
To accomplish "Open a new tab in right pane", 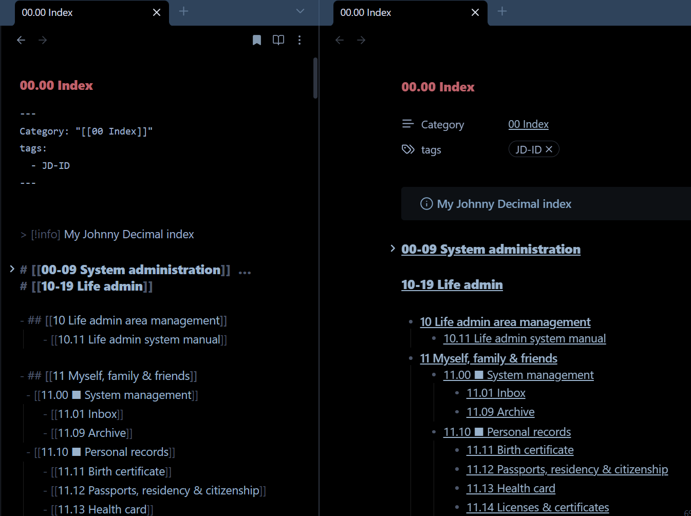I will tap(502, 11).
